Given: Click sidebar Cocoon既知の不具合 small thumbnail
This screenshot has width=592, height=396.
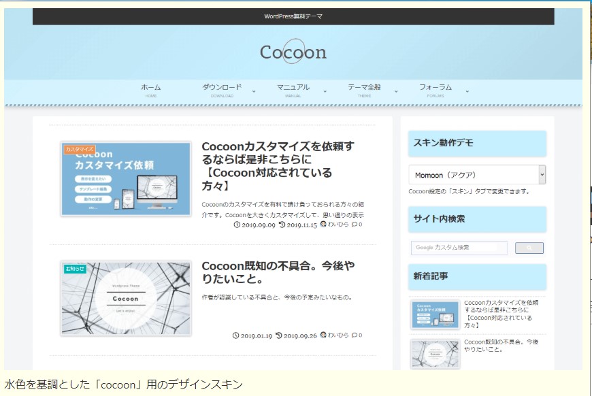Looking at the screenshot, I should point(435,354).
